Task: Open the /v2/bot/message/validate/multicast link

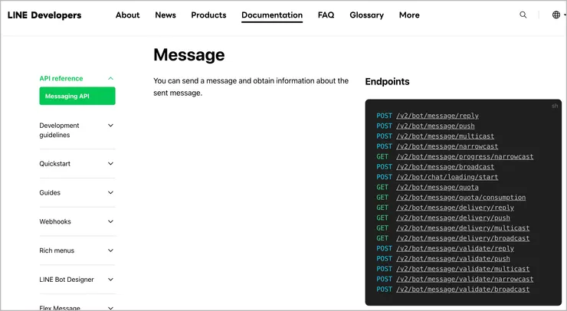Action: pyautogui.click(x=463, y=269)
